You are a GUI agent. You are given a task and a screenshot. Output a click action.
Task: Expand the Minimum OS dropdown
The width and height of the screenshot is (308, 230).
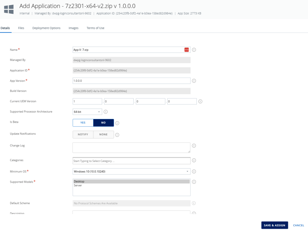point(131,171)
